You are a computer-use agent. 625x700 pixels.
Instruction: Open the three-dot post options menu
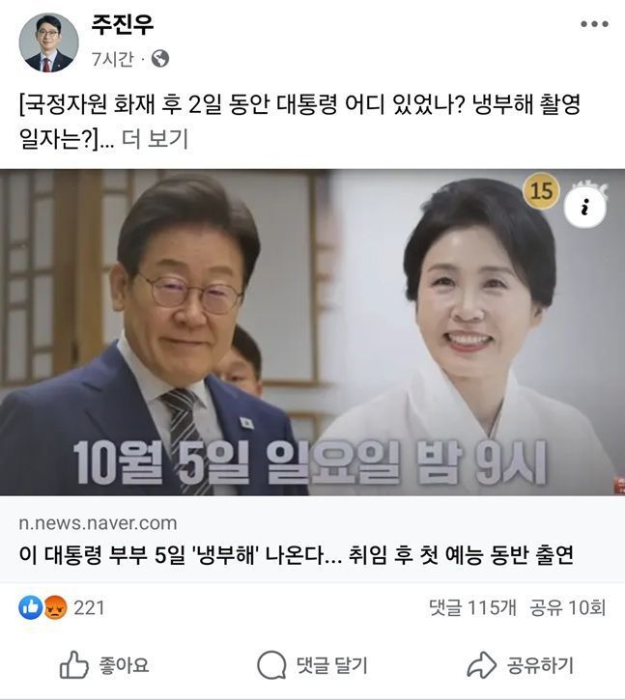[x=594, y=24]
